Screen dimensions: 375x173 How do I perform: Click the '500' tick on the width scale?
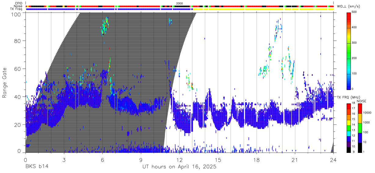(x=354, y=12)
